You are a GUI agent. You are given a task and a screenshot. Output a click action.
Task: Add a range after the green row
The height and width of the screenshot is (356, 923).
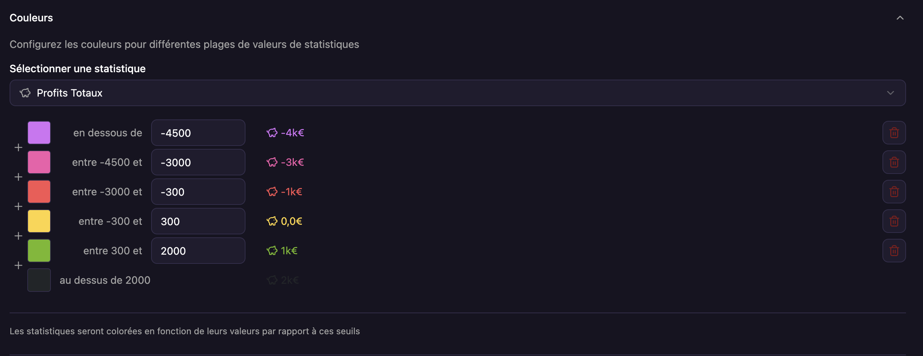click(x=18, y=265)
